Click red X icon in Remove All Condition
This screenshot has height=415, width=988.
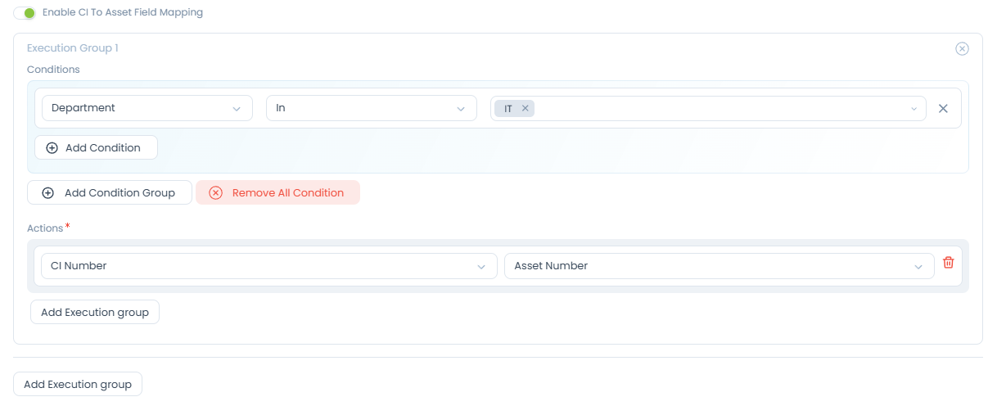pos(216,193)
